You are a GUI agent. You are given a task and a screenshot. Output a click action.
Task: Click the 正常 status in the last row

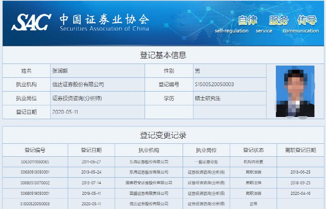(253, 204)
